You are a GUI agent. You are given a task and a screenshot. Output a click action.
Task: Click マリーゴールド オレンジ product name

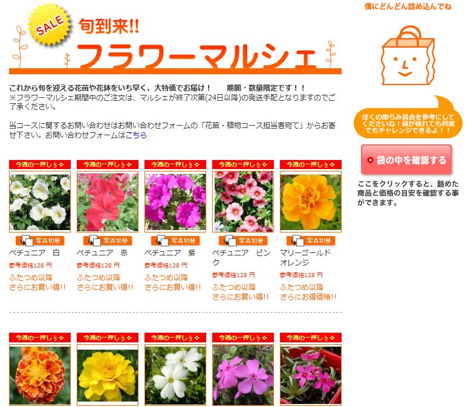click(305, 258)
